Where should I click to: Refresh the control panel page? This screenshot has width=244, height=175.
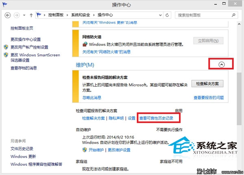coord(167,15)
